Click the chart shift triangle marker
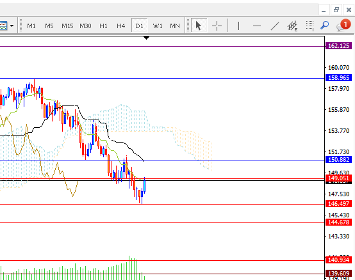Viewport: 355px width, 280px height. [147, 38]
